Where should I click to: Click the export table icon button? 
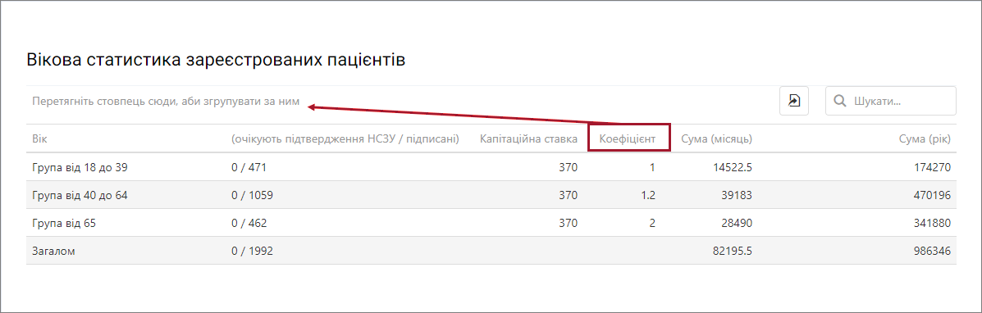(x=794, y=101)
